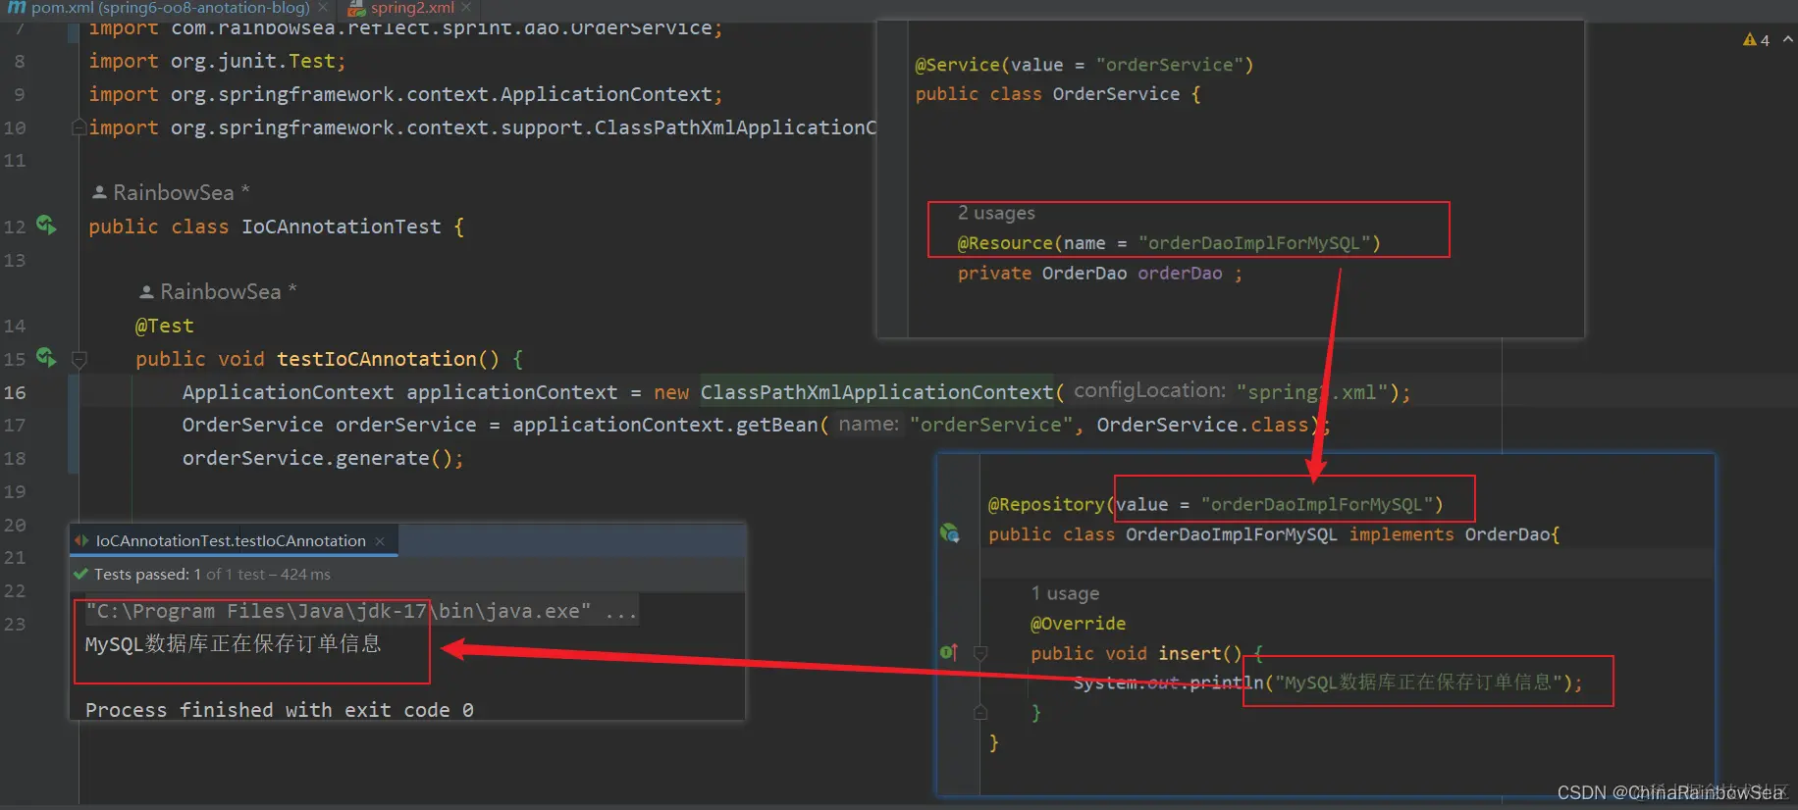Collapse the testIoCAnnotation method fold marker
The height and width of the screenshot is (810, 1798).
pyautogui.click(x=79, y=359)
